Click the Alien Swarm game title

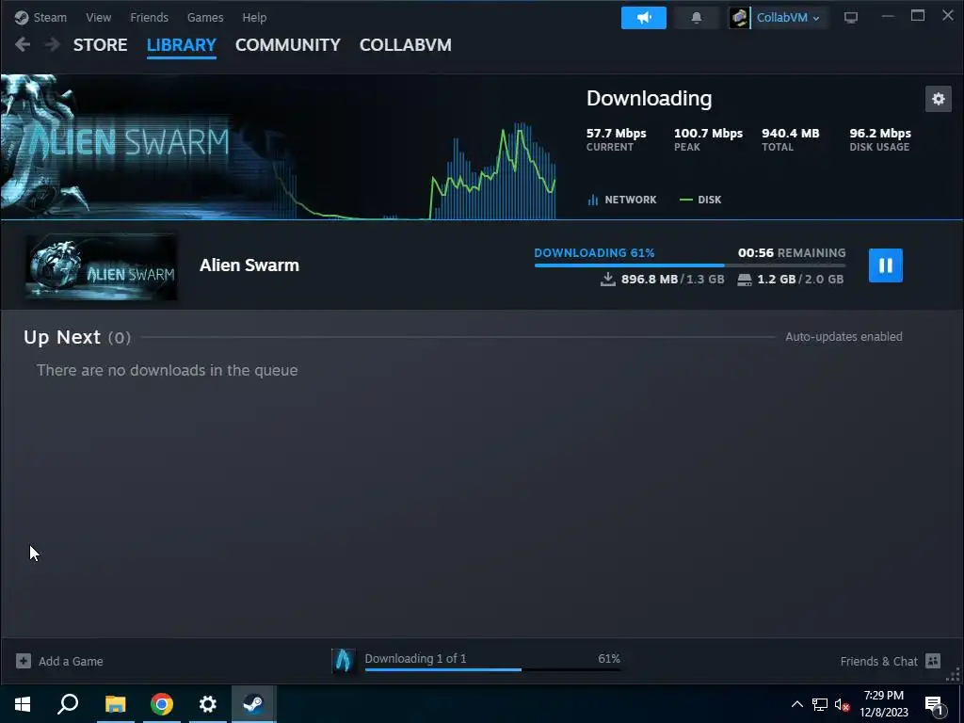coord(249,265)
